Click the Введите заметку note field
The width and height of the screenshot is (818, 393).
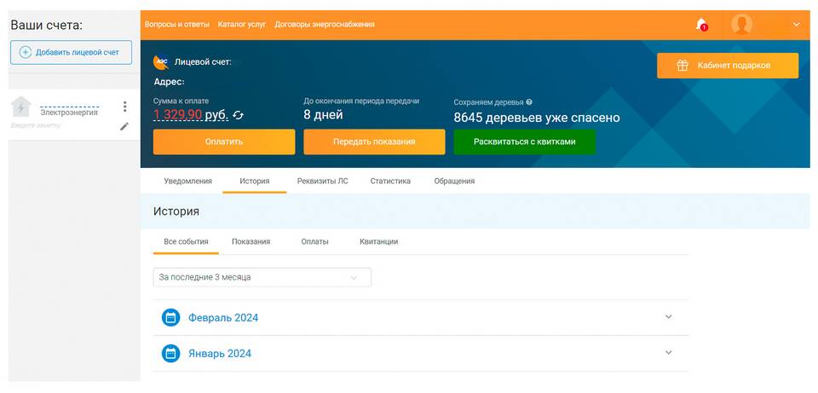(x=36, y=126)
